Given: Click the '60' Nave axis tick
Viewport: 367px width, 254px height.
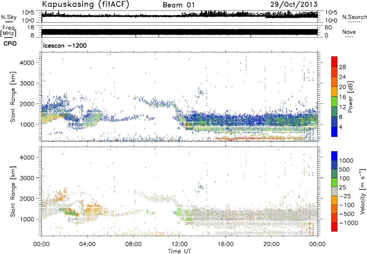Looking at the screenshot, I should click(x=328, y=28).
